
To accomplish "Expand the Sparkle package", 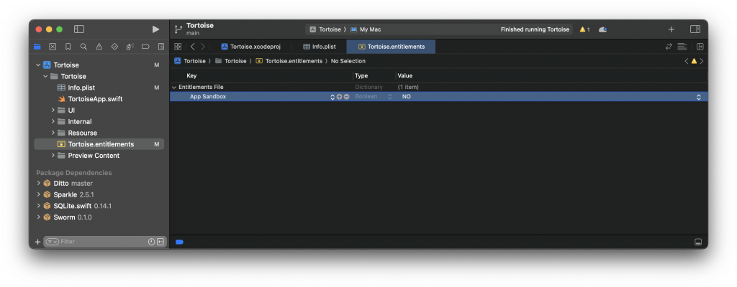I will (39, 194).
